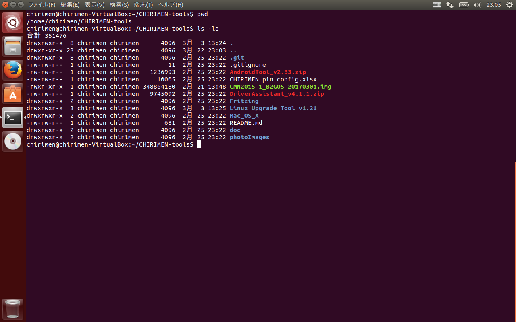516x322 pixels.
Task: Launch the Files manager from the dock
Action: (x=13, y=46)
